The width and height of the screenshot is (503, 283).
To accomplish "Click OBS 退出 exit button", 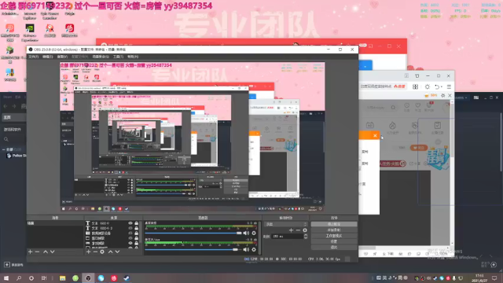I will pyautogui.click(x=333, y=248).
